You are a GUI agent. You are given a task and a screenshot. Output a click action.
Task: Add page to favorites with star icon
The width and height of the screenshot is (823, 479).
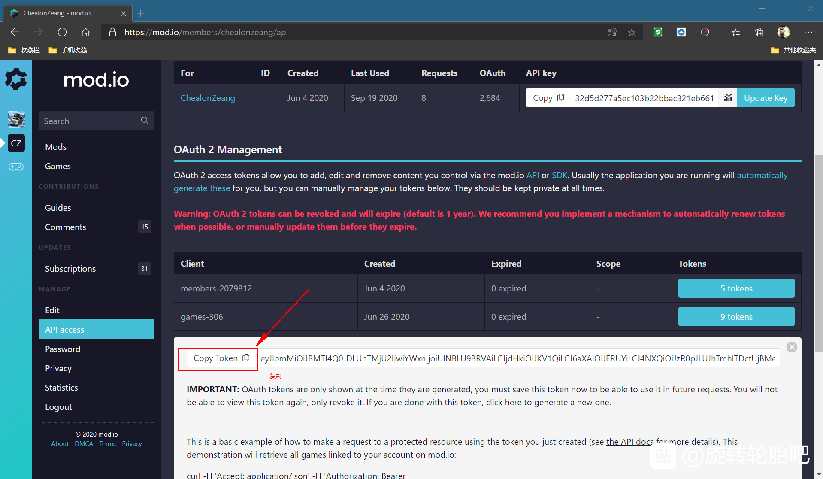tap(632, 32)
